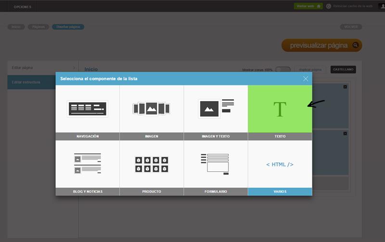Expand the Editar página sidebar item
The image size is (385, 242).
pos(42,68)
